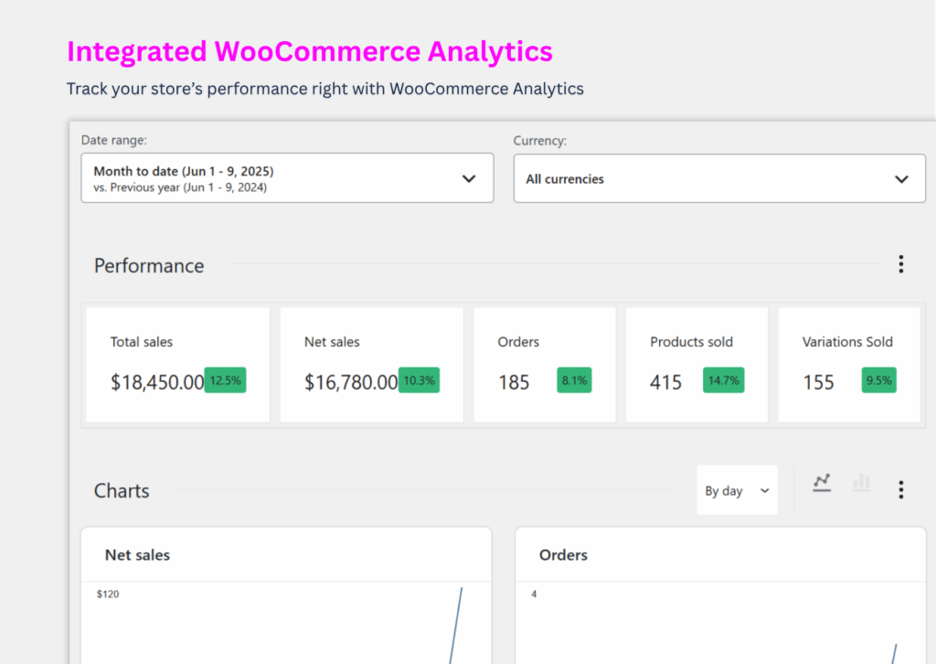The image size is (936, 664).
Task: Select the line chart view icon
Action: coord(822,483)
